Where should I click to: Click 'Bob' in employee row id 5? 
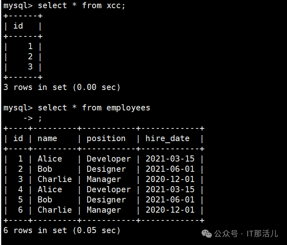[45, 200]
